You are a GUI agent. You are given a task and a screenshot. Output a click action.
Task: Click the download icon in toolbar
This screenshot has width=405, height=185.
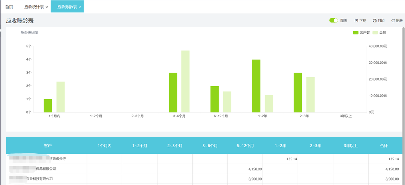[x=356, y=21]
